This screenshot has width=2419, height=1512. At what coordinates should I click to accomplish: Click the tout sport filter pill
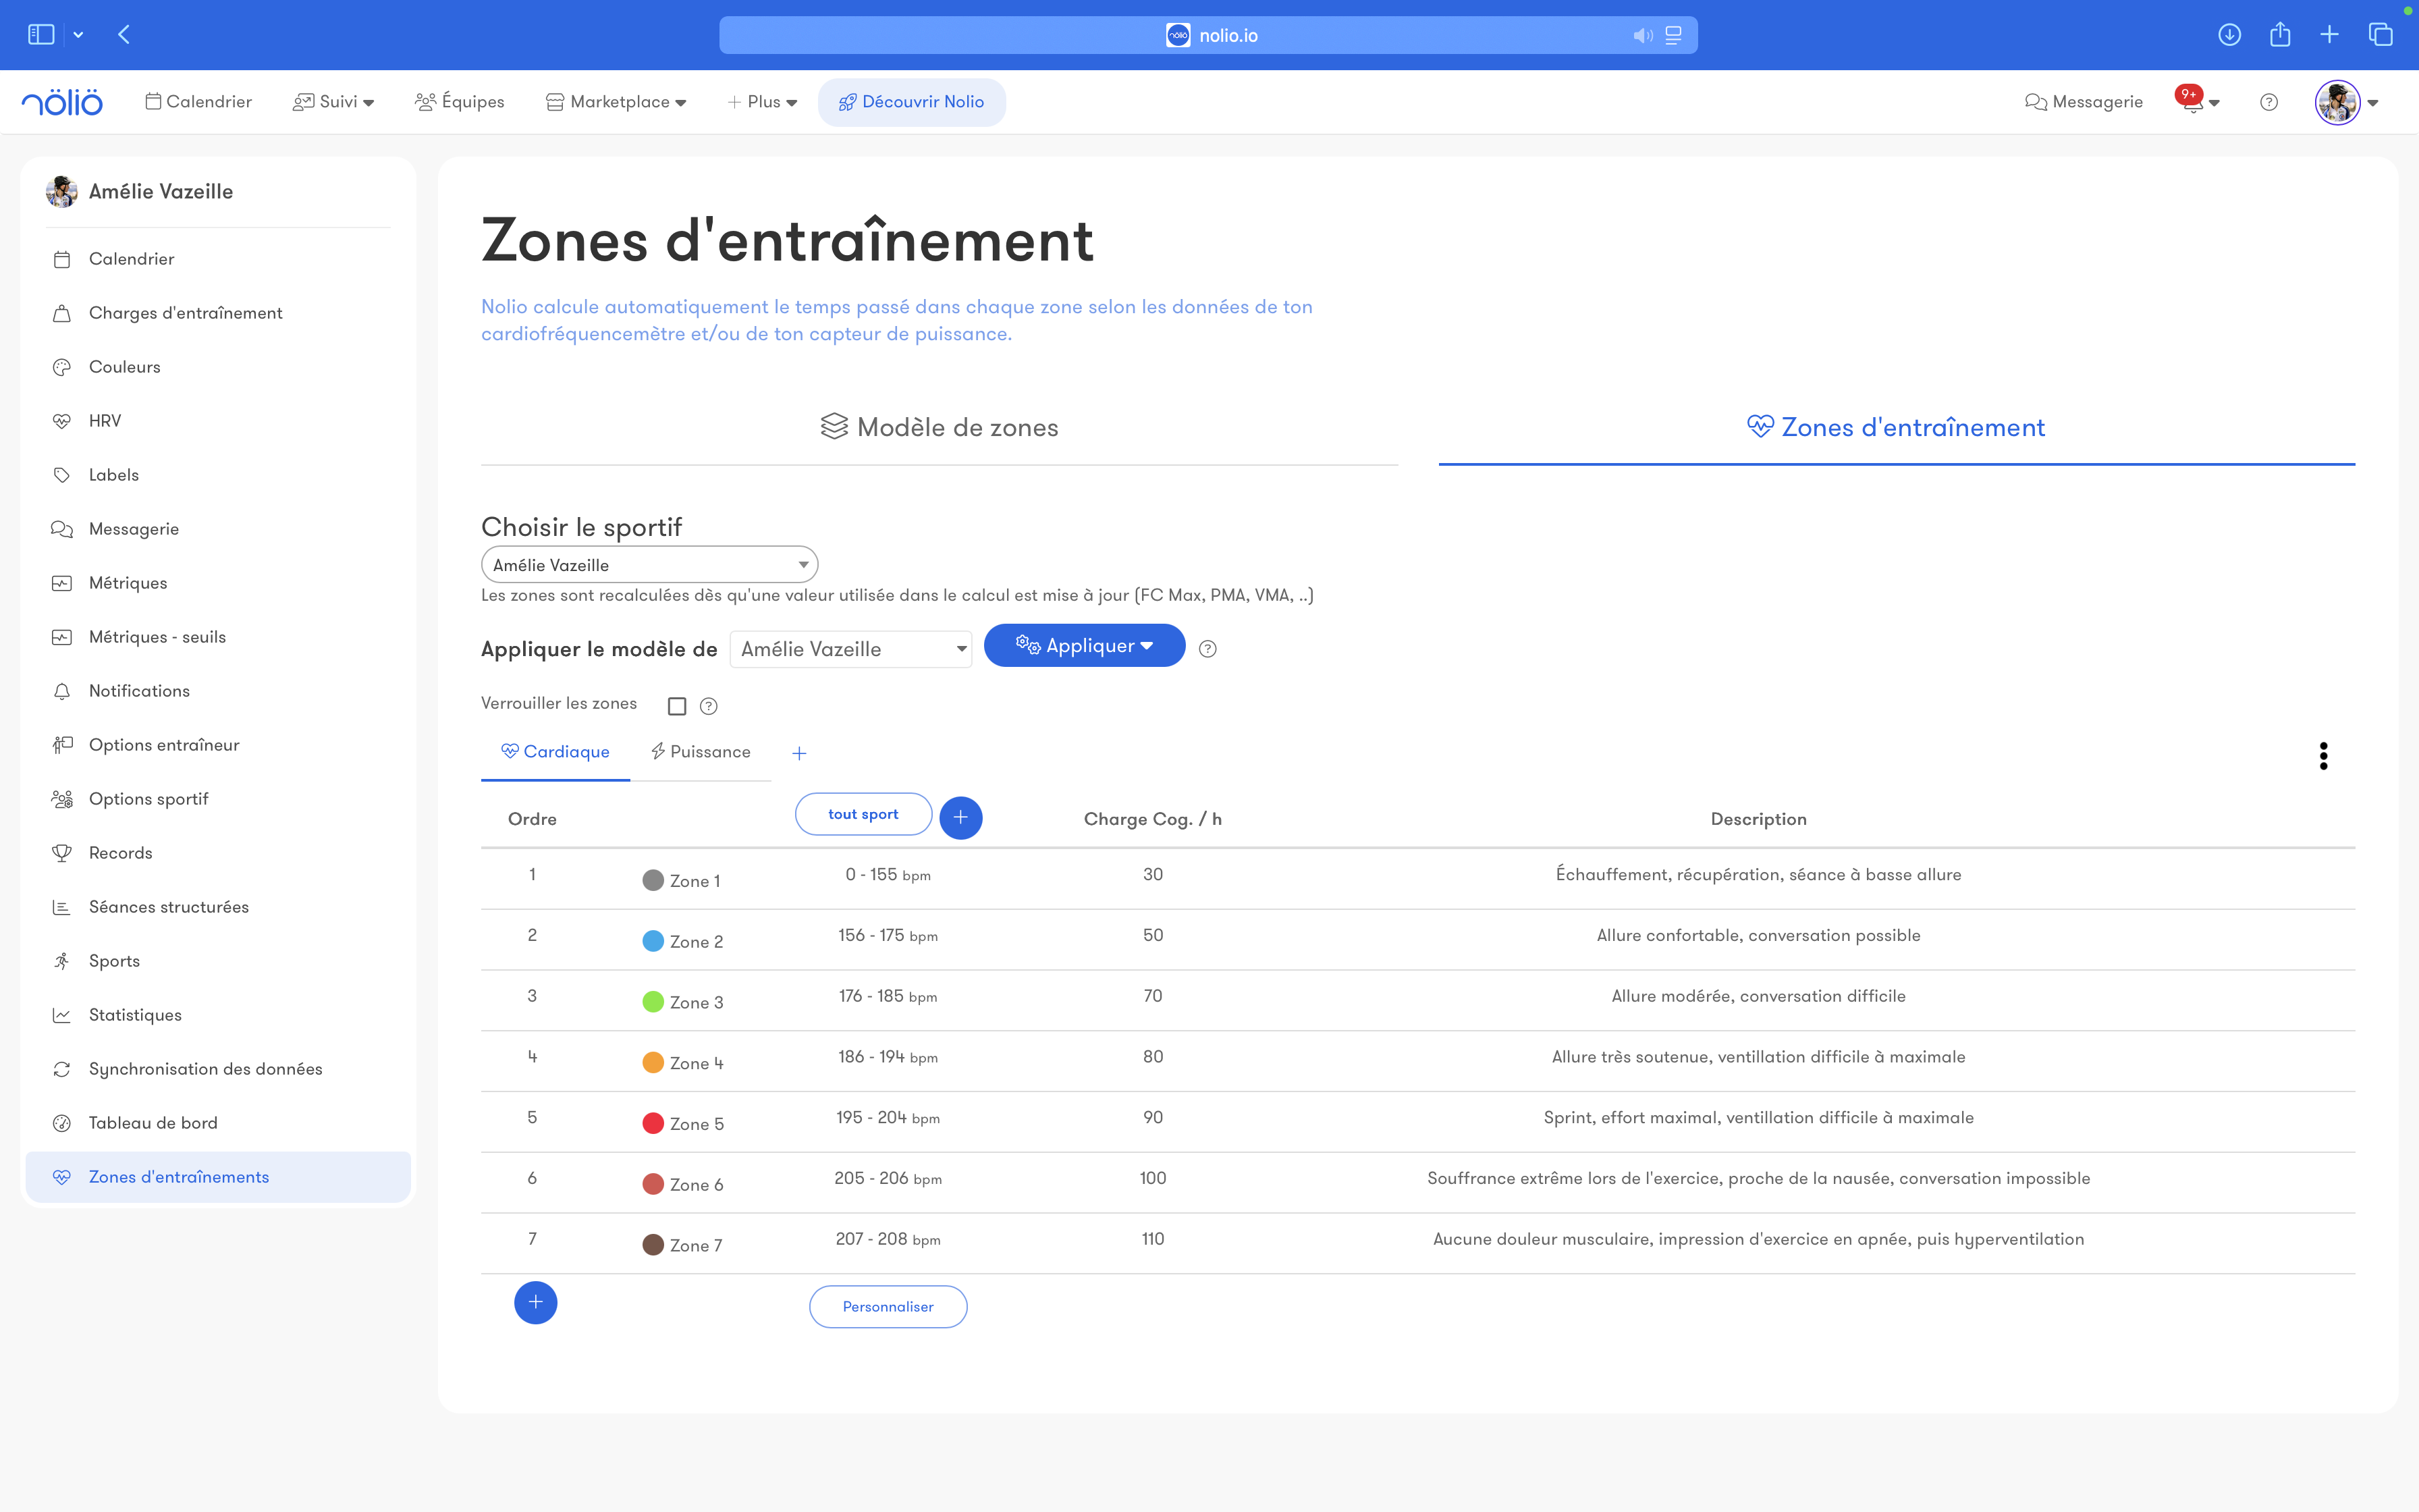coord(863,814)
